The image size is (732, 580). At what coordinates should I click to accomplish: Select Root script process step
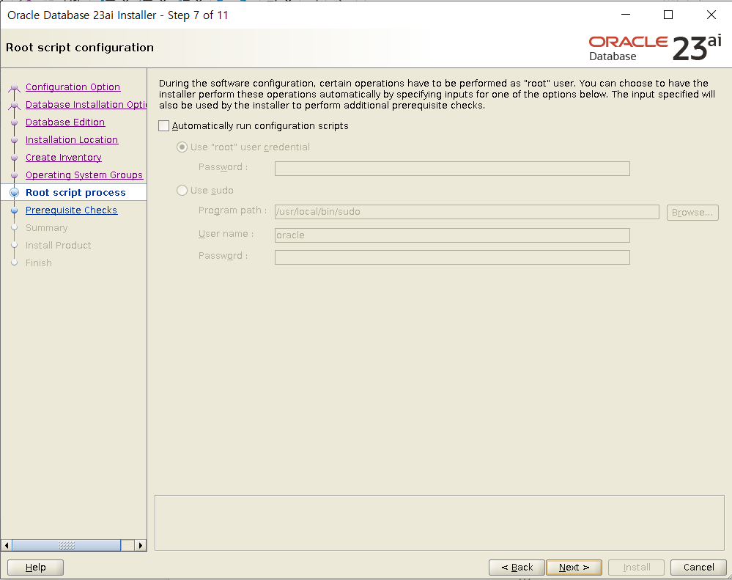click(75, 192)
